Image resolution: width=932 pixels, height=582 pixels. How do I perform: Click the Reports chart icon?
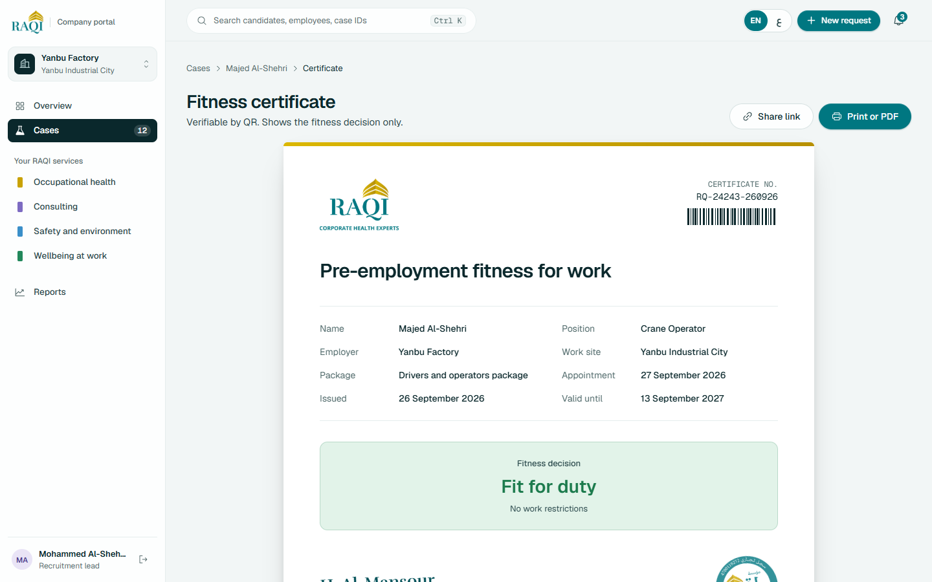tap(20, 292)
